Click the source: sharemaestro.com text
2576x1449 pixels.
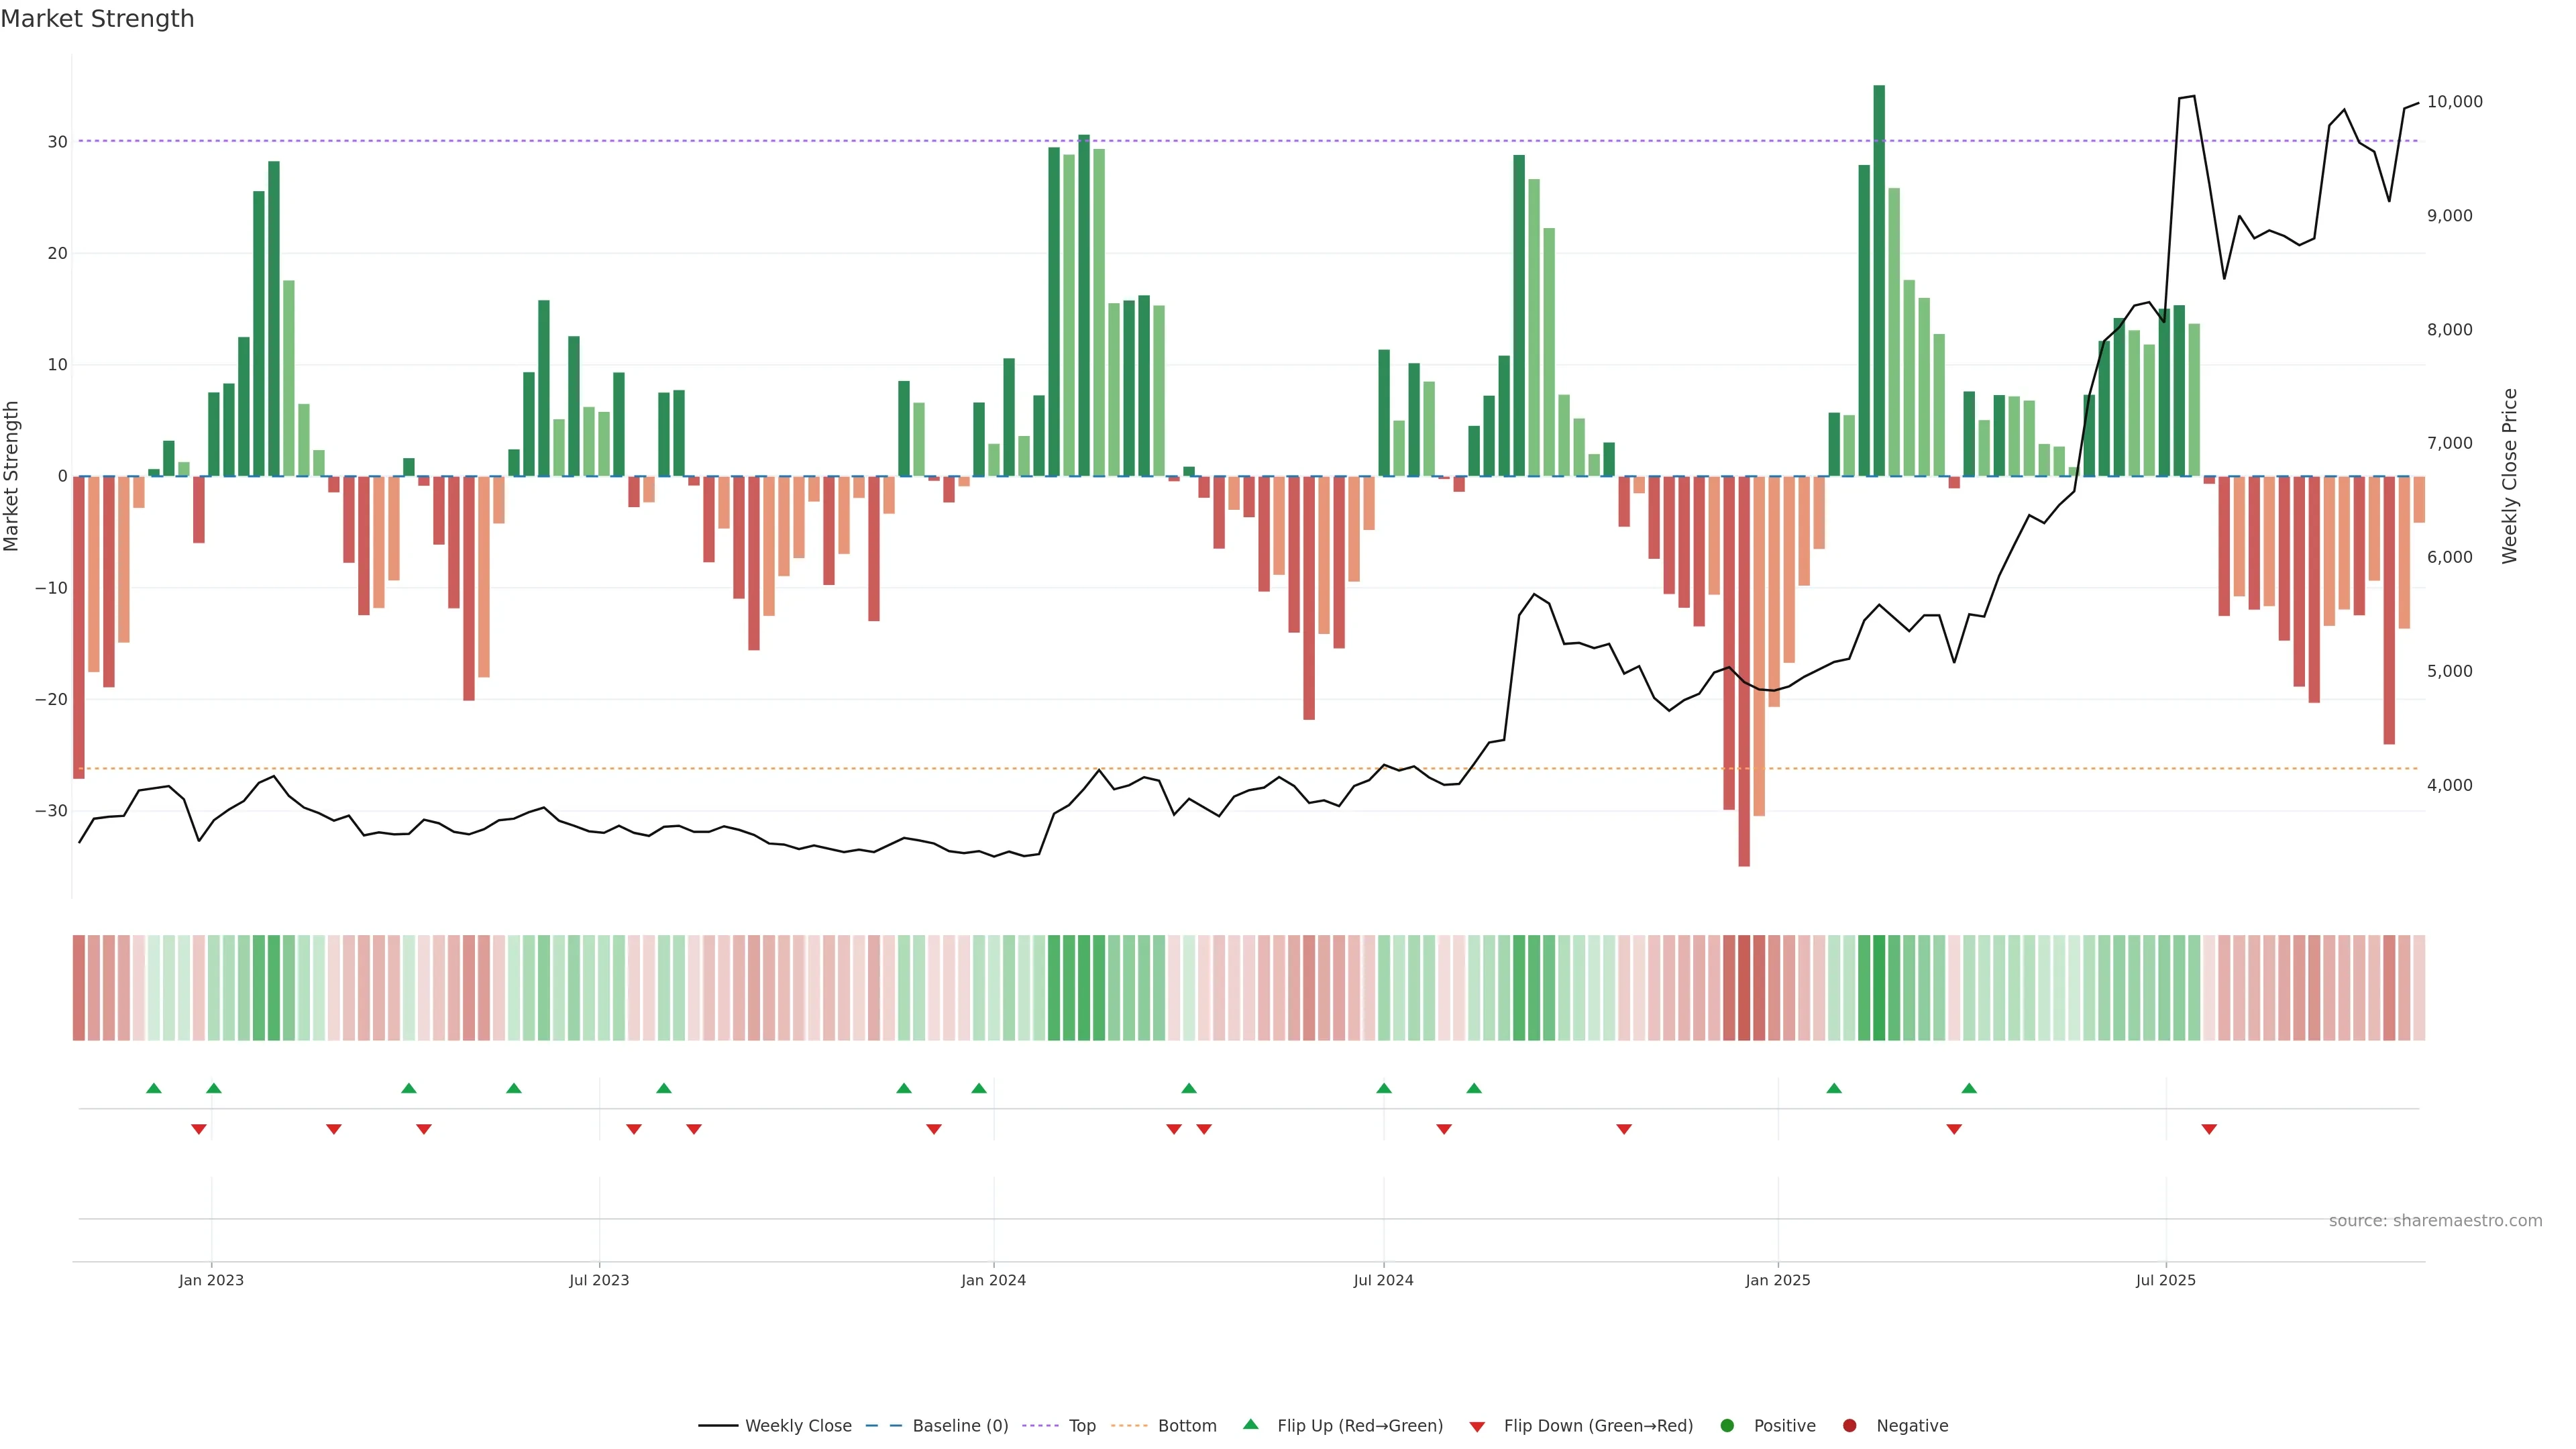coord(2435,1221)
